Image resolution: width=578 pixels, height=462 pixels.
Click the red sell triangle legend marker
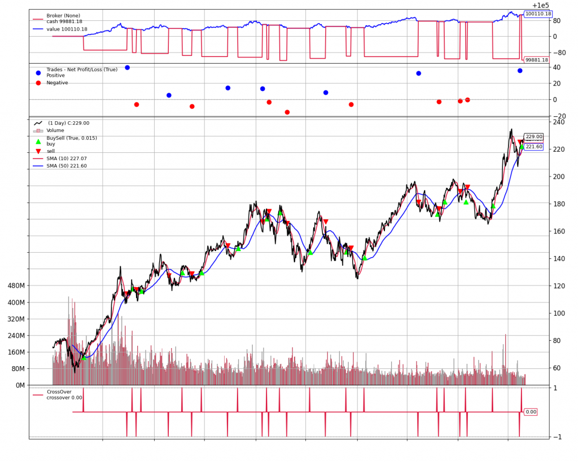pyautogui.click(x=38, y=151)
